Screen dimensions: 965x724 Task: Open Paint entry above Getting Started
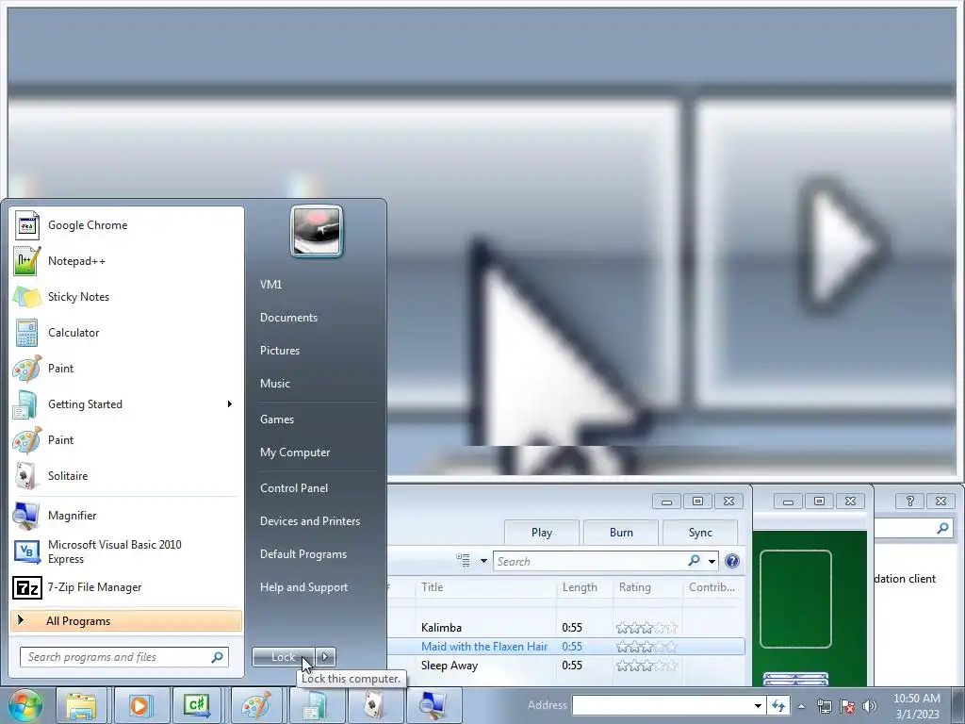tap(126, 369)
